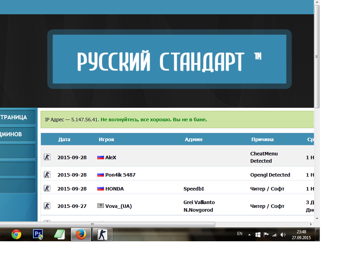Click the Админ column header
Viewport: 356px width, 267px height.
coord(193,139)
